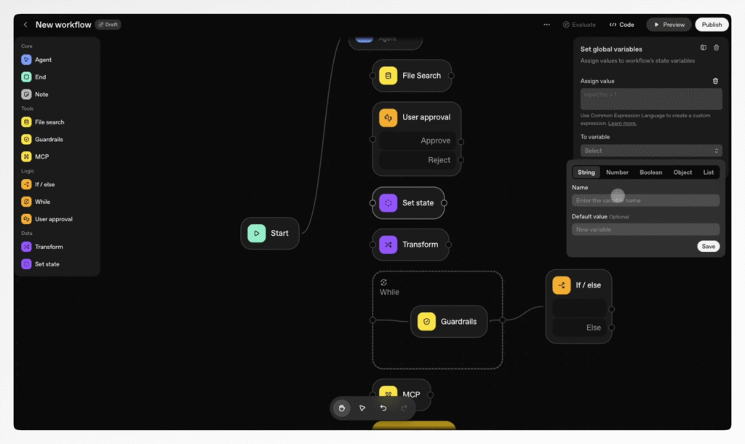Choose the Boolean type tab
The image size is (745, 444).
[x=650, y=173]
